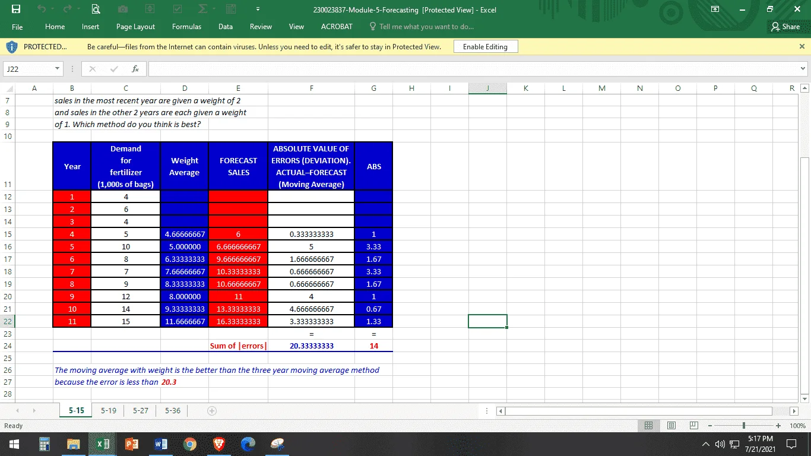Image resolution: width=811 pixels, height=456 pixels.
Task: Switch to Page Break Preview in status bar
Action: point(693,426)
